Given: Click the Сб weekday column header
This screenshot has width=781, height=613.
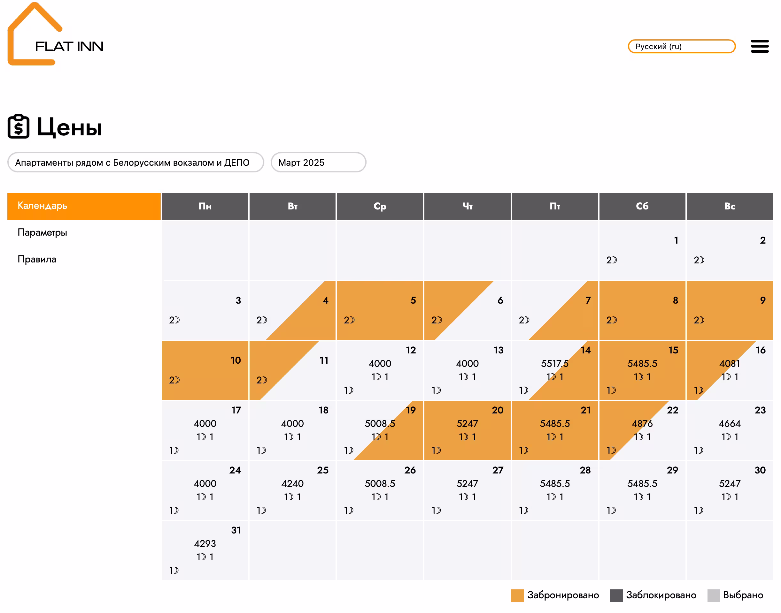Looking at the screenshot, I should [x=642, y=206].
